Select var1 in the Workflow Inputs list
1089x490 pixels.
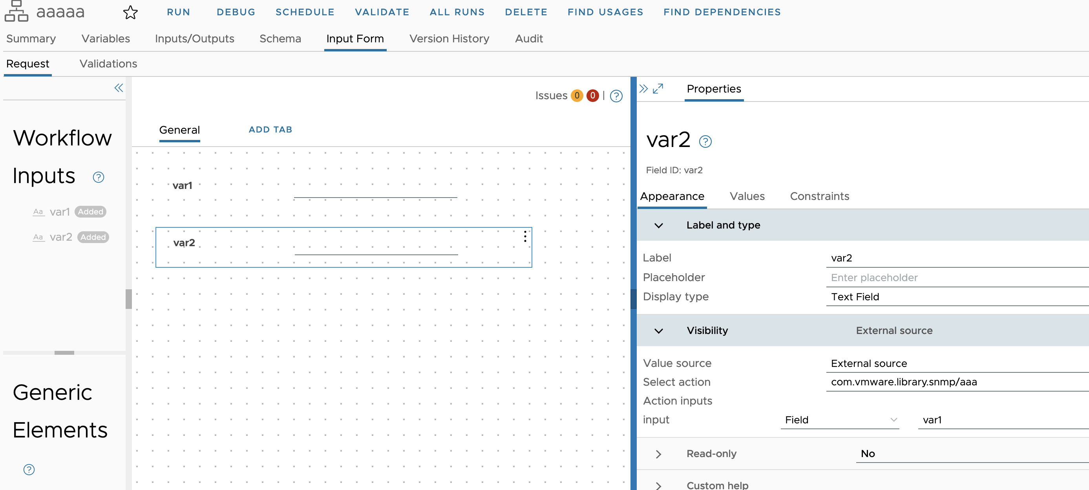60,211
